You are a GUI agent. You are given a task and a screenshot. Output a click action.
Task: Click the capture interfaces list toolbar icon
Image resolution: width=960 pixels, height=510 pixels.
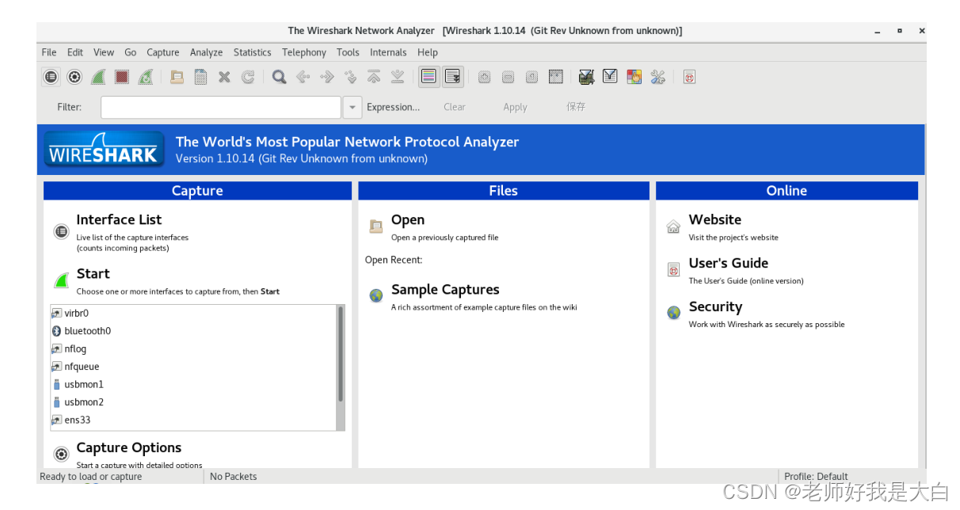[51, 77]
